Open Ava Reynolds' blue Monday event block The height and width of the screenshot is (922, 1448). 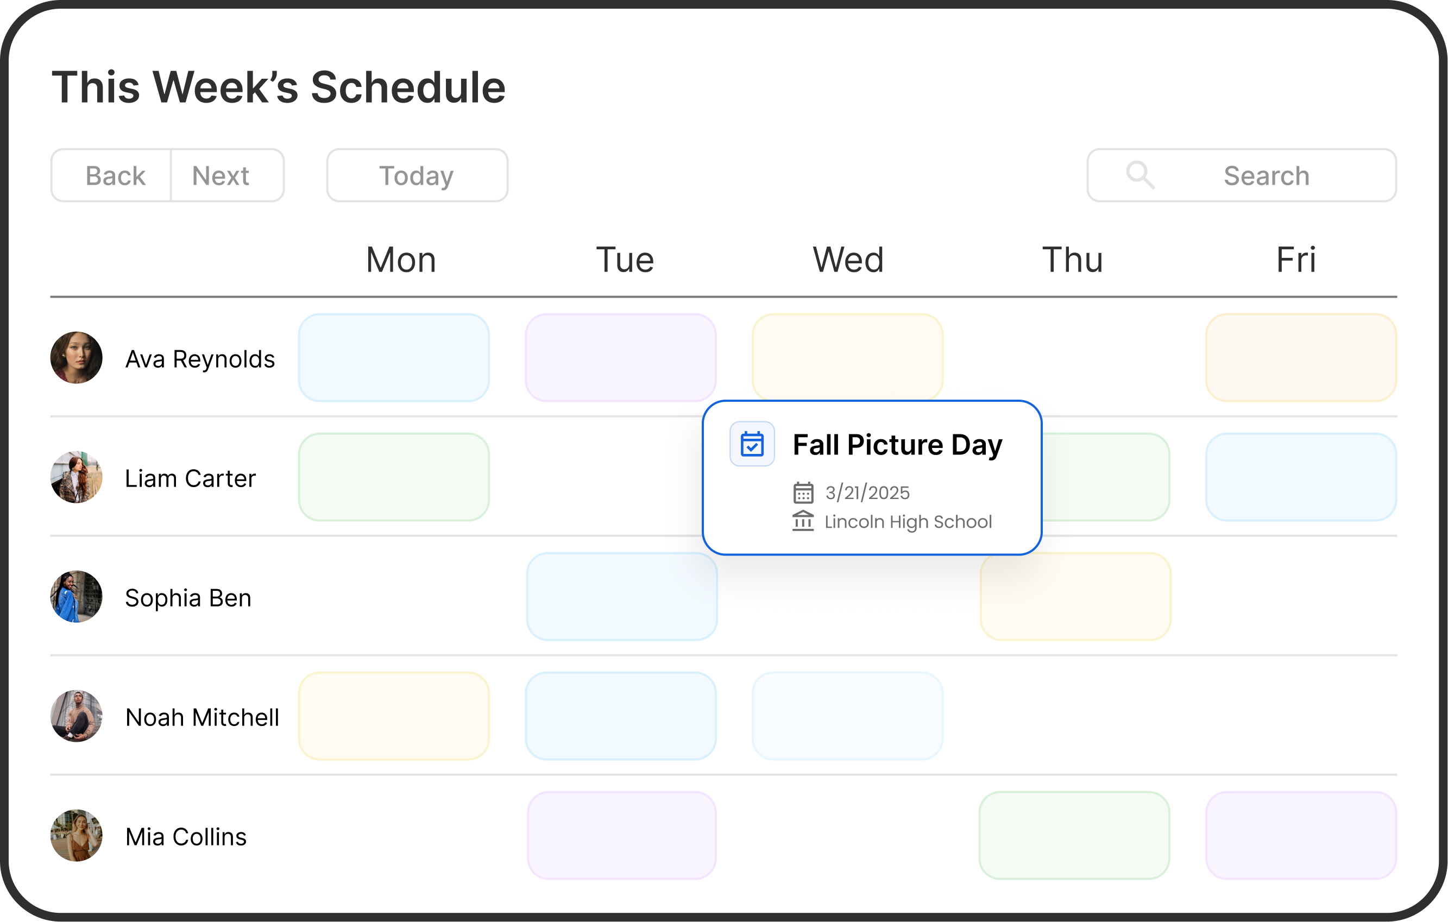[394, 358]
